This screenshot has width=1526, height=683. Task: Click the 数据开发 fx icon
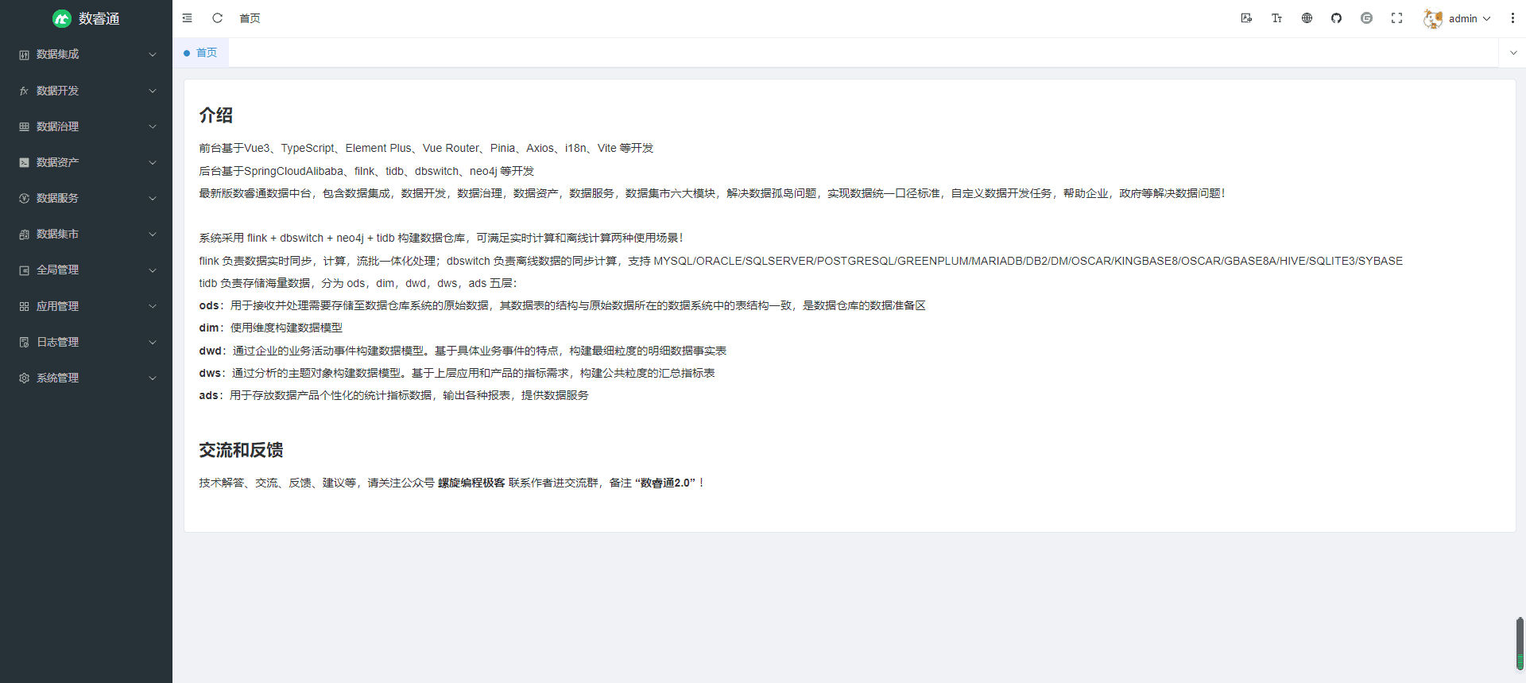[24, 91]
